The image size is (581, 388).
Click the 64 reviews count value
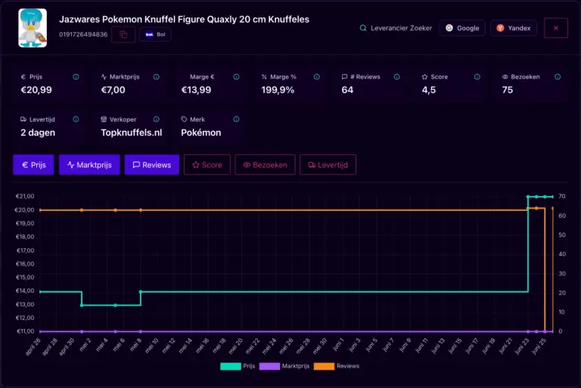click(x=347, y=90)
